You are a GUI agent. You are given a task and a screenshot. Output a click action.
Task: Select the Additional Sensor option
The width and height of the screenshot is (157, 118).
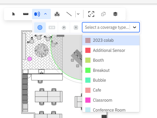[111, 50]
